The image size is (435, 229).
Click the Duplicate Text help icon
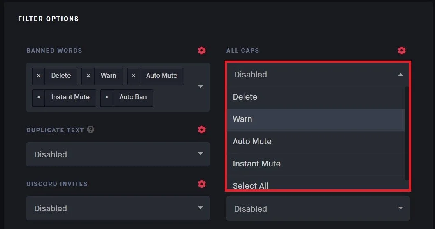(91, 130)
